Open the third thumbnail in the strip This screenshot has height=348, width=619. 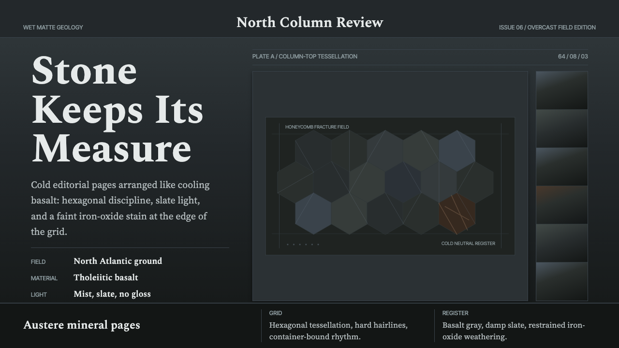[562, 167]
